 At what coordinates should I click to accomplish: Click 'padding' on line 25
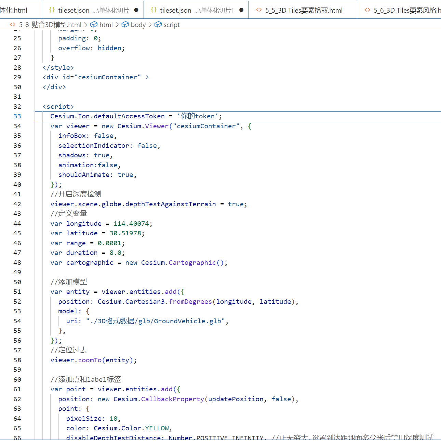(x=72, y=38)
